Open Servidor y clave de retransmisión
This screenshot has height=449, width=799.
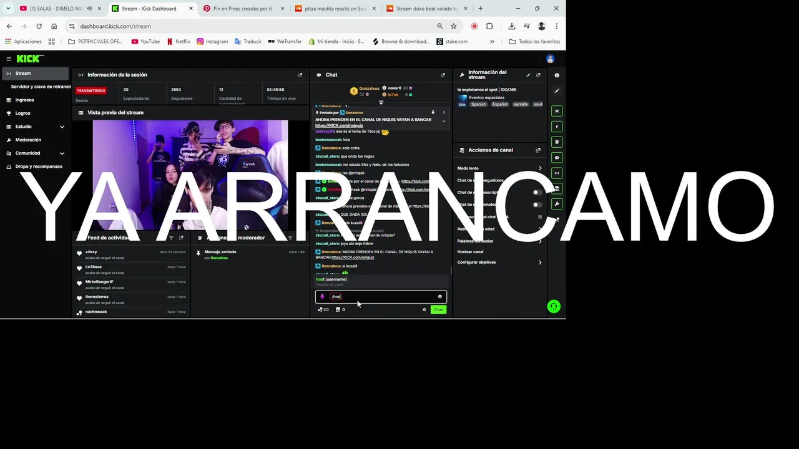coord(41,87)
